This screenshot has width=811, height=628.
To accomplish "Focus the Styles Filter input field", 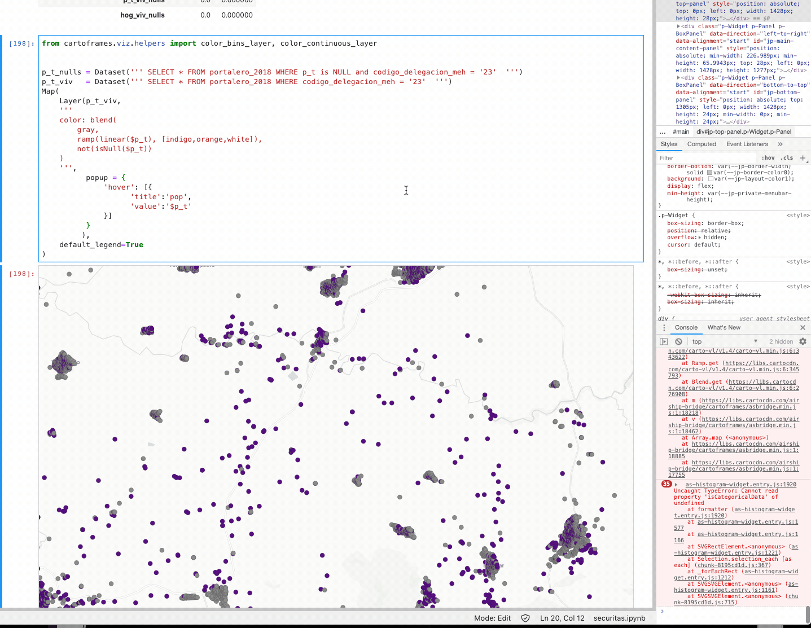I will 707,158.
